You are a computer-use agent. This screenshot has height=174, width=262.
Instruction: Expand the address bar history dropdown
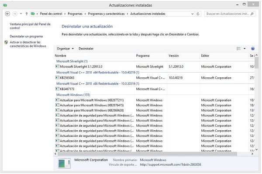[x=193, y=14]
